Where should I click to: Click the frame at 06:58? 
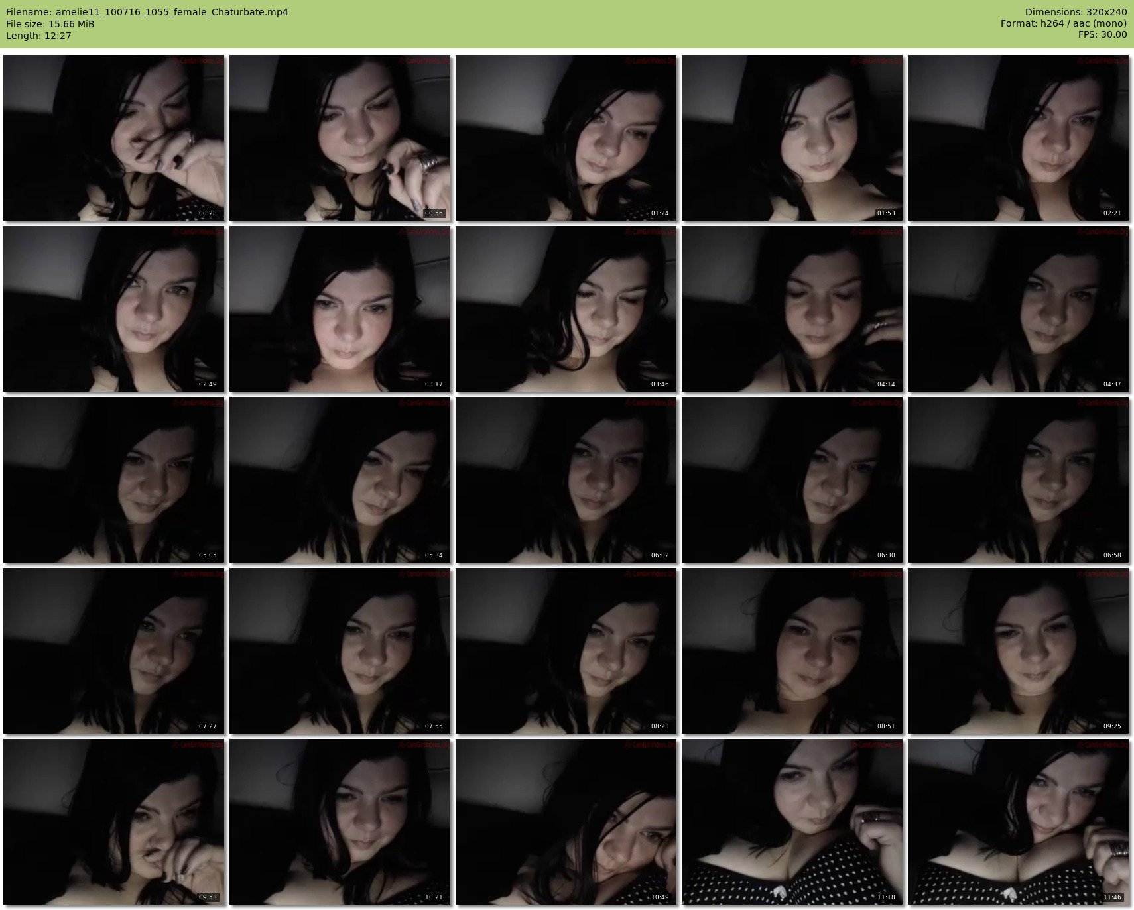point(1019,480)
